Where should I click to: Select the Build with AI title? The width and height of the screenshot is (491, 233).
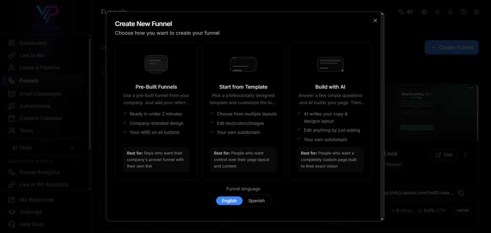point(330,87)
